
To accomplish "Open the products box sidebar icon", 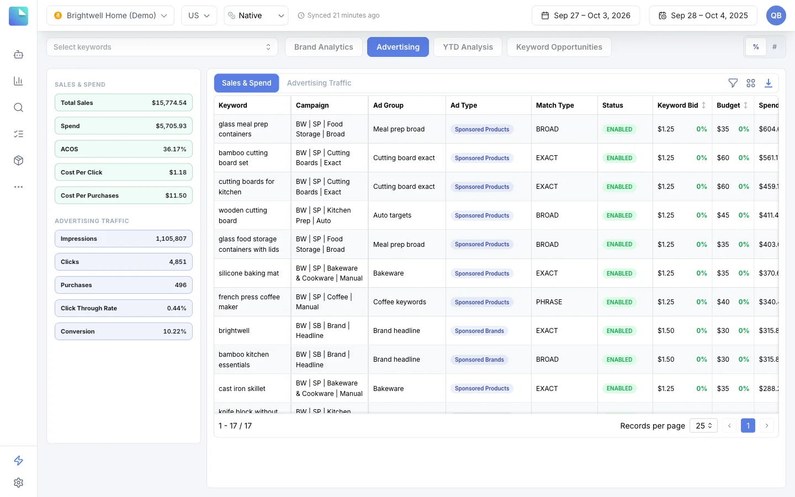I will [x=18, y=161].
